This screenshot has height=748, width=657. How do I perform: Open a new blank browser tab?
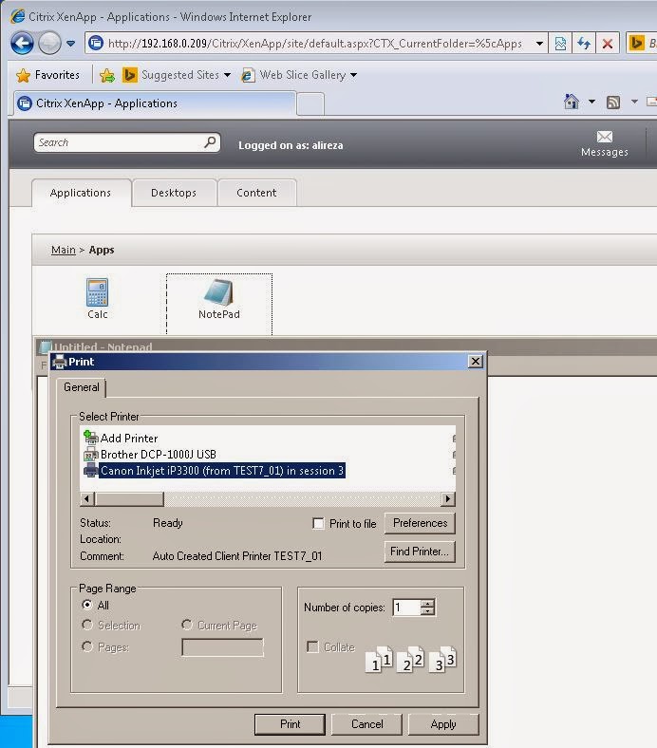coord(310,104)
